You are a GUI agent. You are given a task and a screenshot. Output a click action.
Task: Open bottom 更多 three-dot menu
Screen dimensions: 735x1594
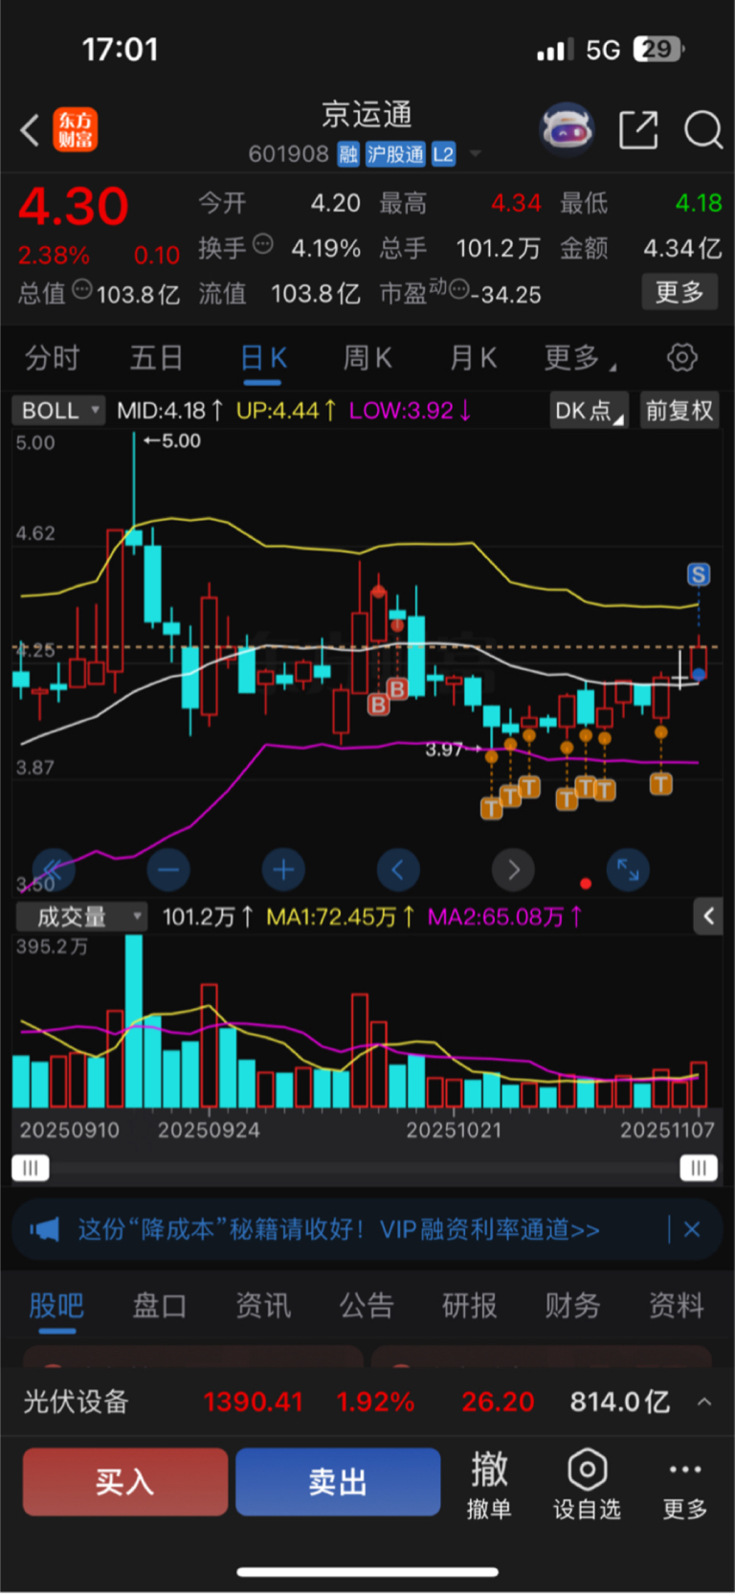685,1486
